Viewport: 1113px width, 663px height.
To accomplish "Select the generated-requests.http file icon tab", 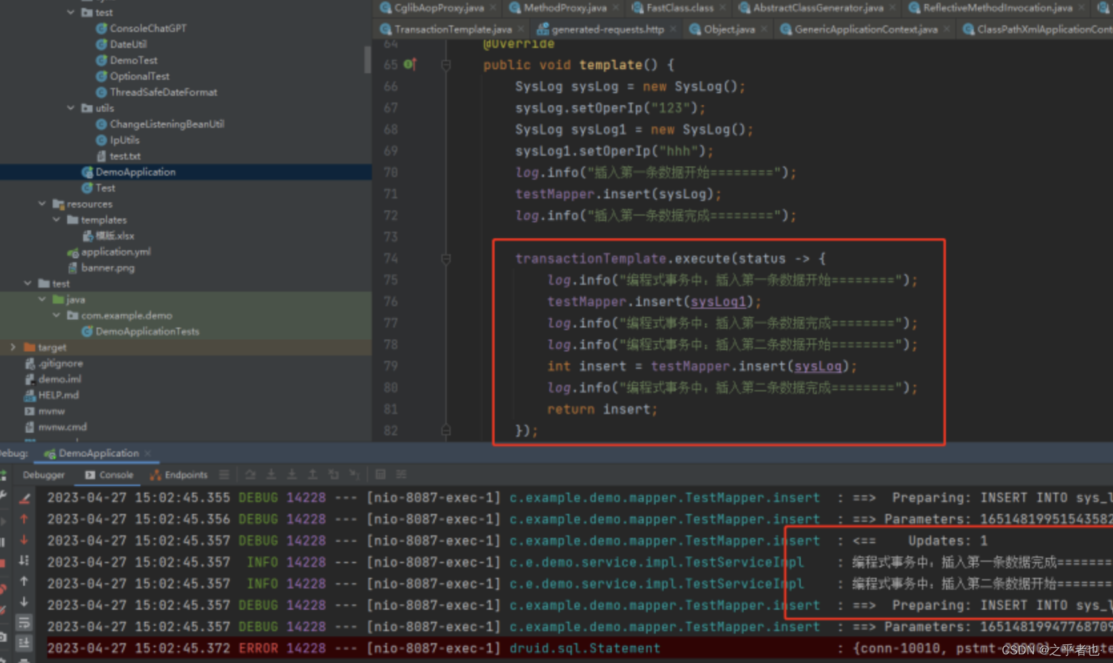I will [545, 29].
